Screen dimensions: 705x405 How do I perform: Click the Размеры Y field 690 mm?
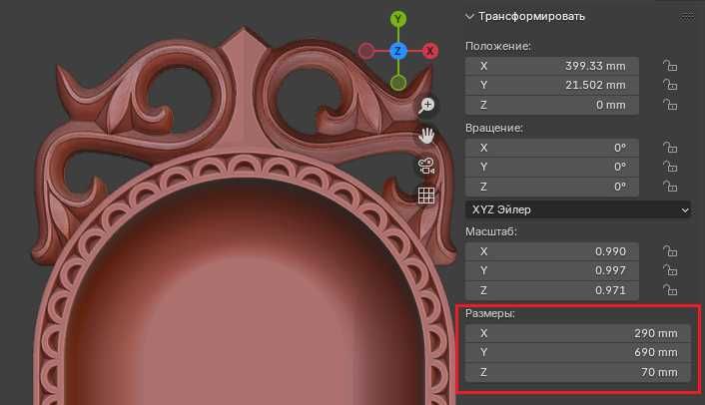578,352
